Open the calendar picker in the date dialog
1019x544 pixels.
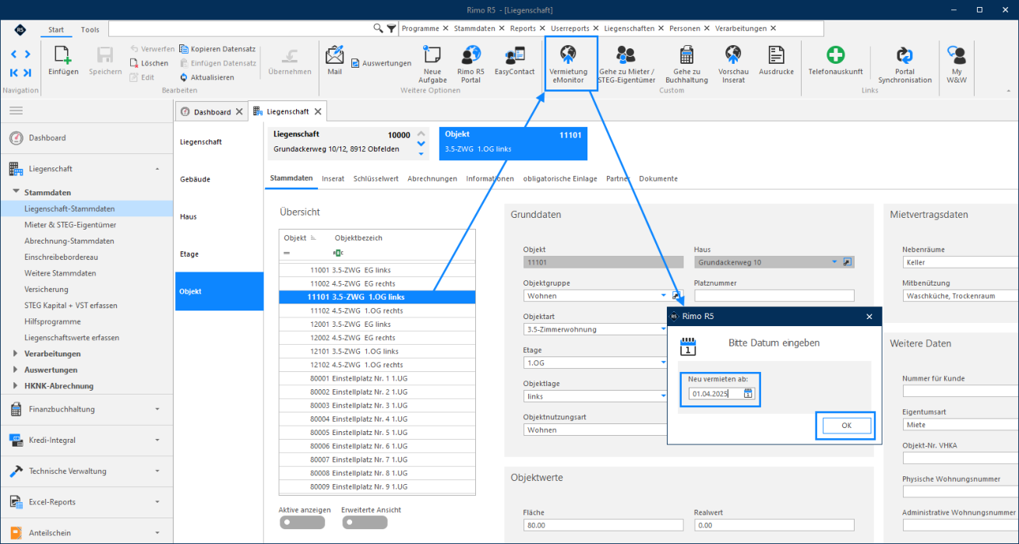pos(748,394)
